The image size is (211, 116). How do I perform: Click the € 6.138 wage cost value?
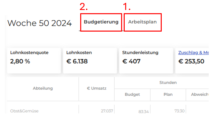77,61
